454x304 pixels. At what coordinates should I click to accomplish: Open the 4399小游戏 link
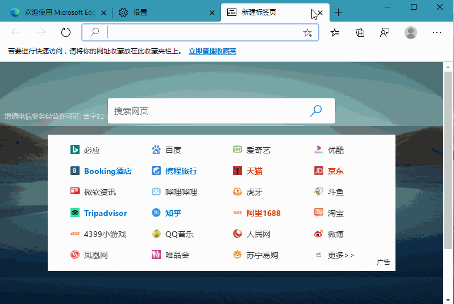pos(105,234)
